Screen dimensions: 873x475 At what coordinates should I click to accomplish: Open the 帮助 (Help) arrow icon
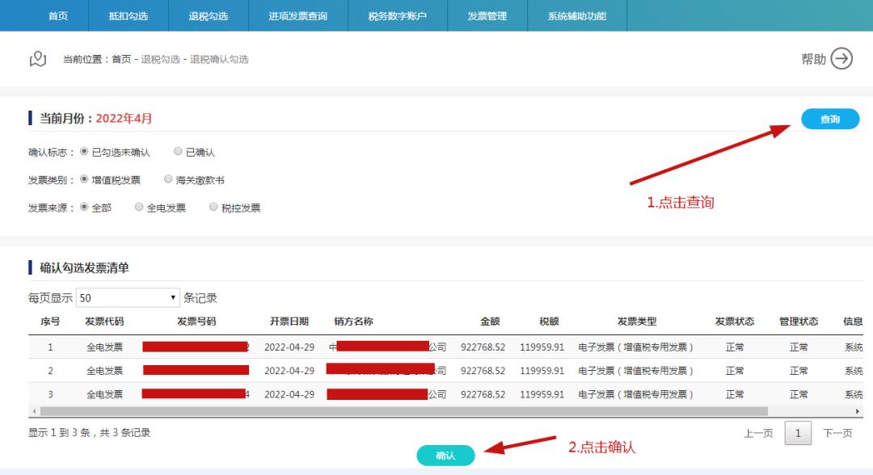point(841,58)
